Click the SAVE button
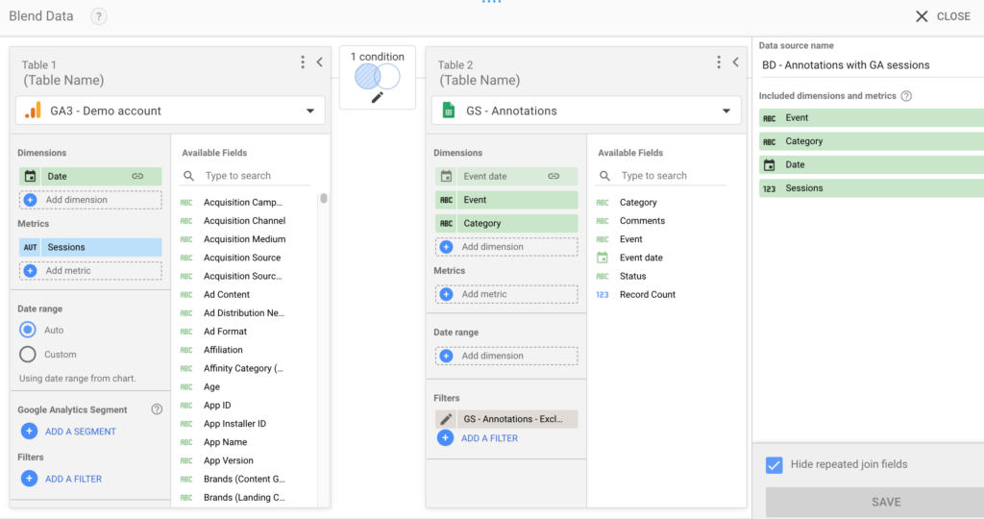Screen dimensions: 984x519 pyautogui.click(x=874, y=502)
